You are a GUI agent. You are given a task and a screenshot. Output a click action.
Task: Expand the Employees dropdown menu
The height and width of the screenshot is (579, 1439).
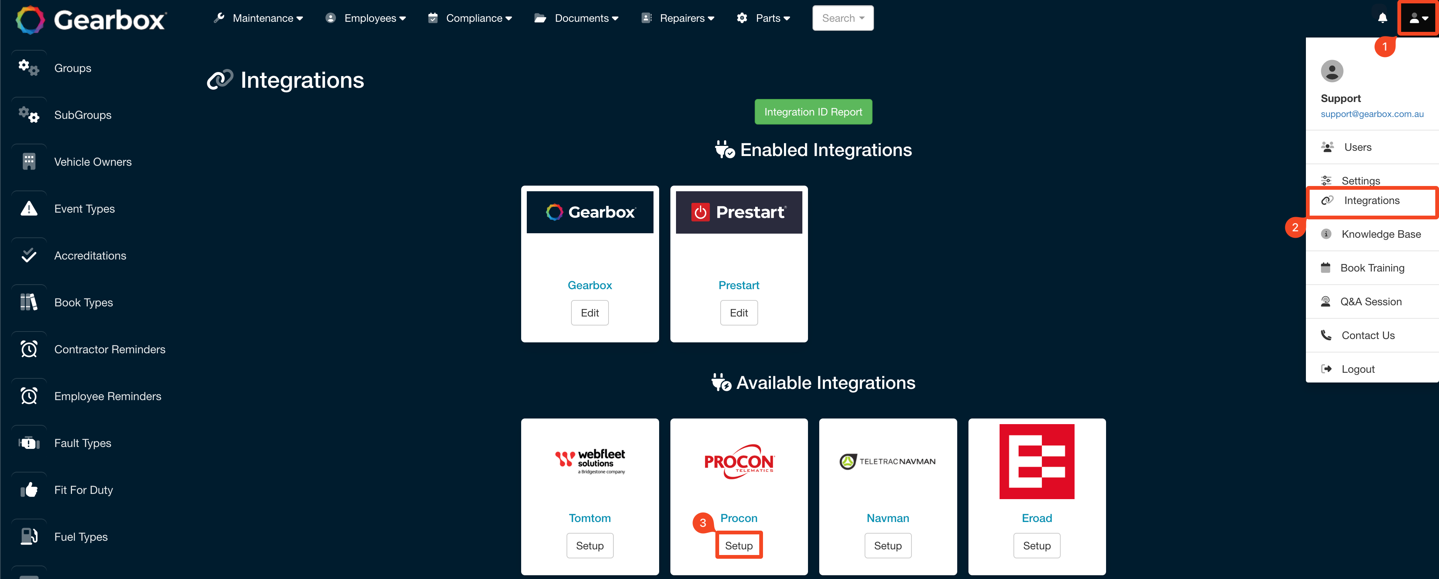click(366, 18)
